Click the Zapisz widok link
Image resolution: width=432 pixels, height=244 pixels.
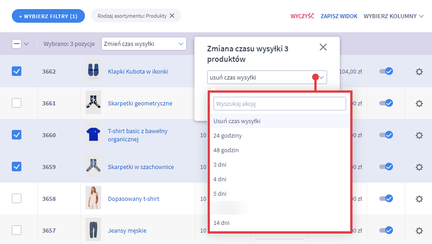tap(339, 16)
